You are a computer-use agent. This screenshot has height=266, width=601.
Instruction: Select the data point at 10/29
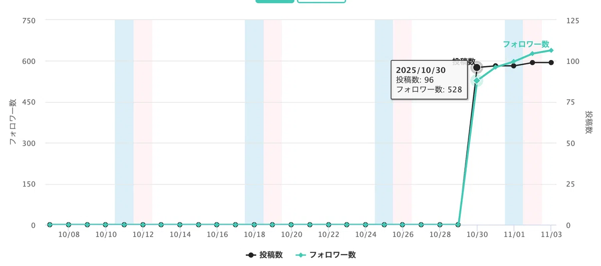[x=458, y=225]
